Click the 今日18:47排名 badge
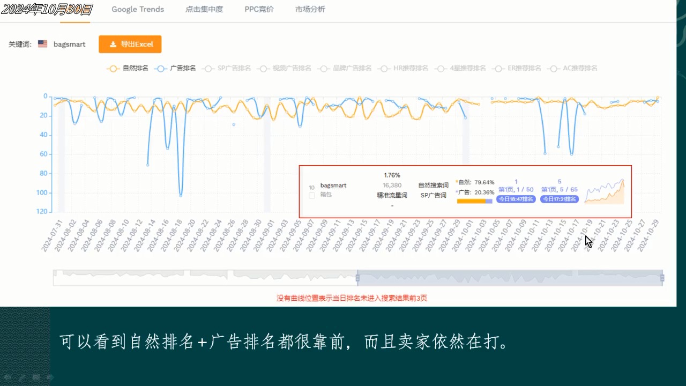Image resolution: width=686 pixels, height=386 pixels. [x=516, y=199]
